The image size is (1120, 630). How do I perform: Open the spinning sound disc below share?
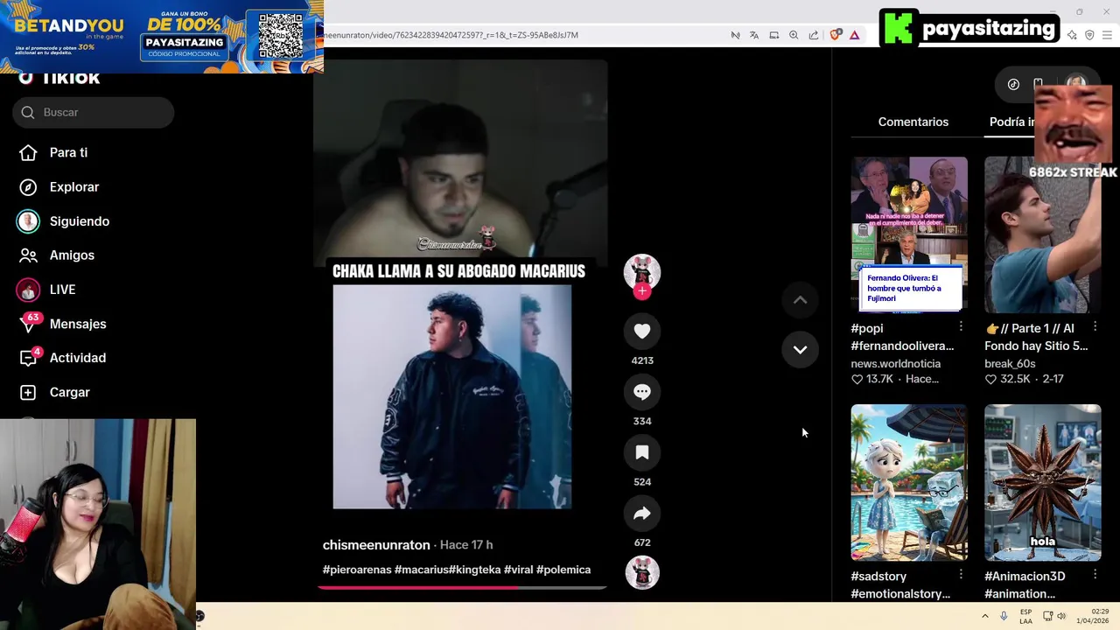pyautogui.click(x=642, y=572)
